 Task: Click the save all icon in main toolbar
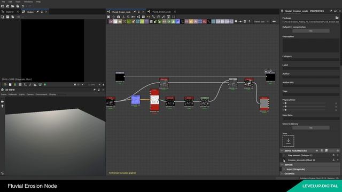point(18,6)
